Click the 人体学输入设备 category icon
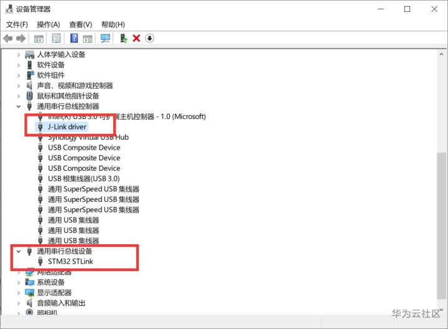Image resolution: width=448 pixels, height=329 pixels. tap(30, 54)
